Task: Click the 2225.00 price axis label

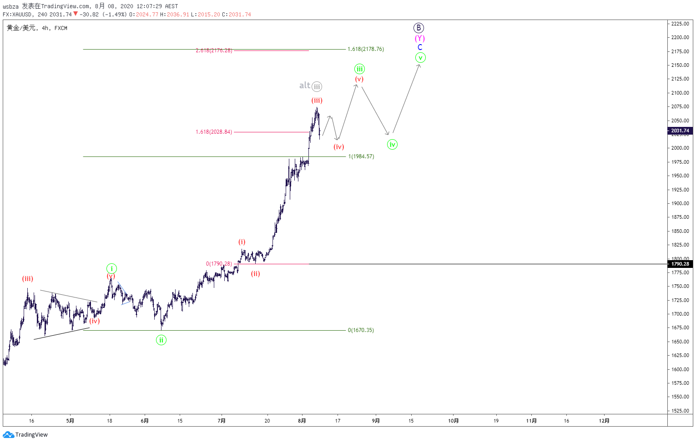Action: [680, 24]
